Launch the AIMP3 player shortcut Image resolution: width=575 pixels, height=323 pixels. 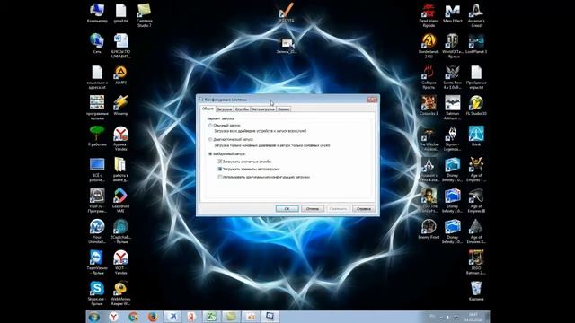coord(120,75)
